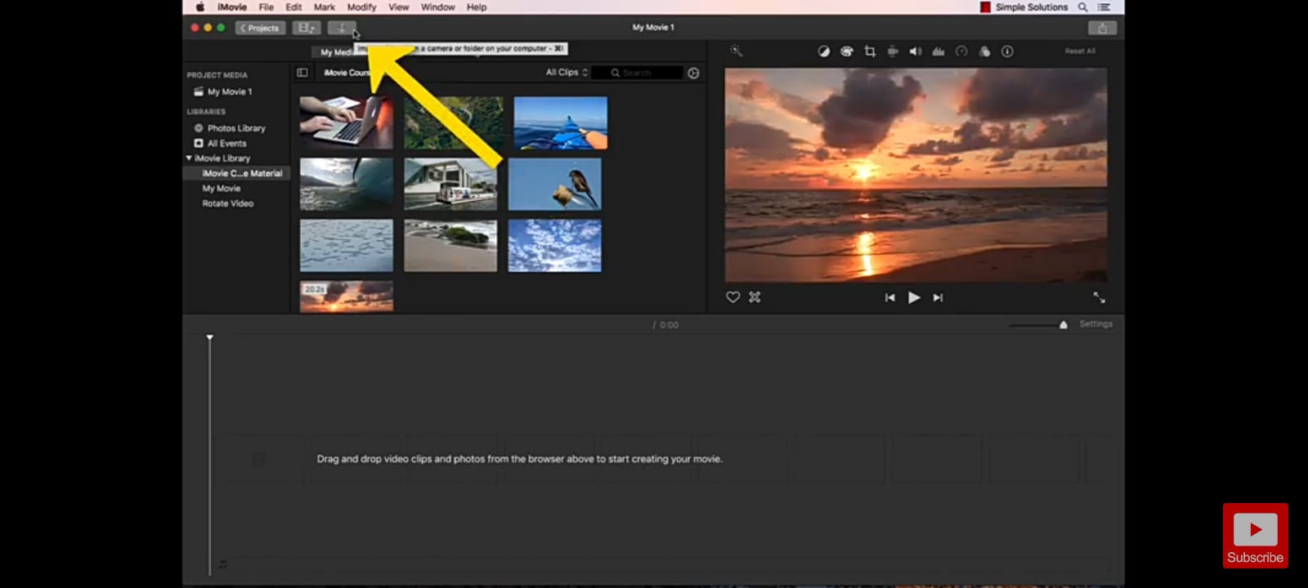Play the video in the viewer
Viewport: 1308px width, 588px height.
click(914, 298)
